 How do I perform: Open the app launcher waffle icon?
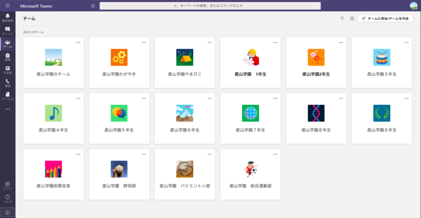click(7, 6)
